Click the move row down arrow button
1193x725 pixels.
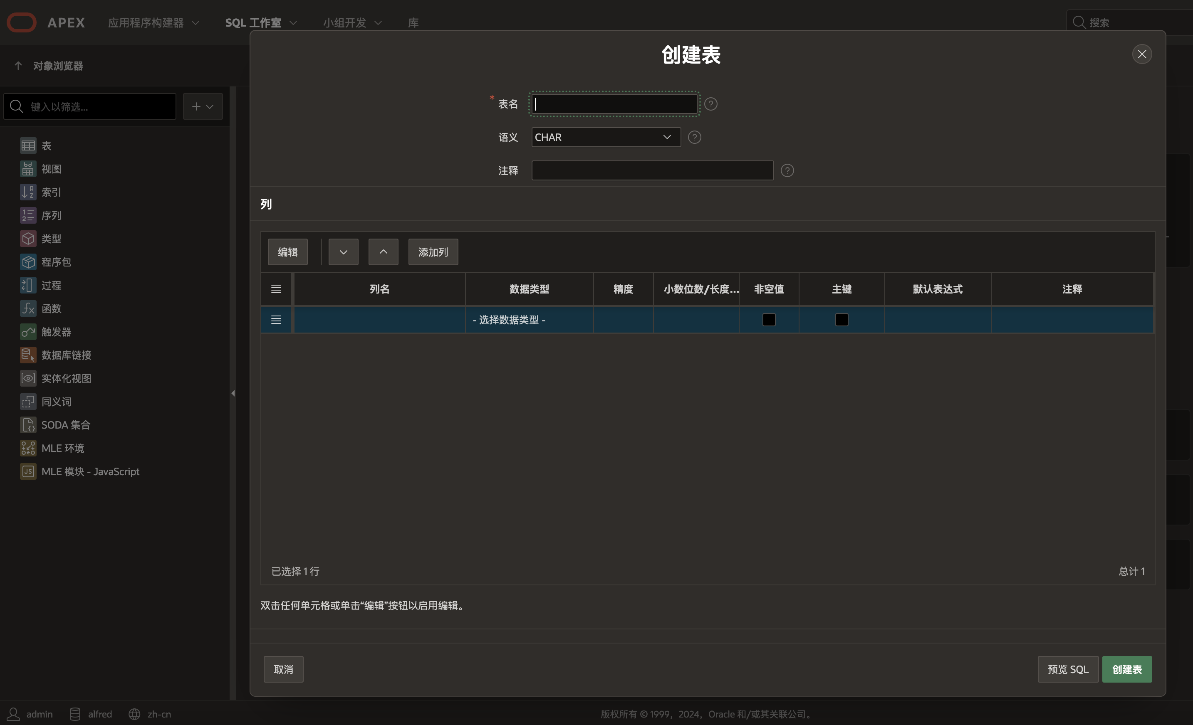[343, 252]
